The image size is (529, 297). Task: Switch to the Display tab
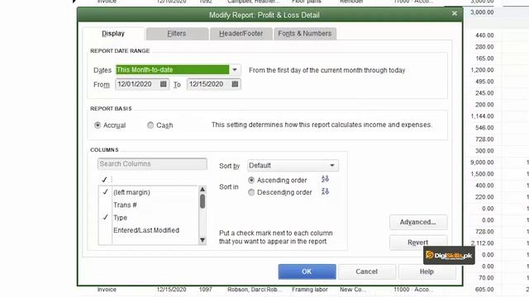click(x=113, y=33)
